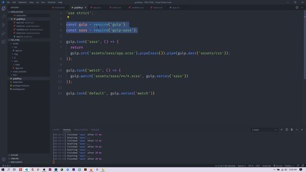Switch to the Output panel tab
Image resolution: width=306 pixels, height=172 pixels.
pyautogui.click(x=56, y=129)
